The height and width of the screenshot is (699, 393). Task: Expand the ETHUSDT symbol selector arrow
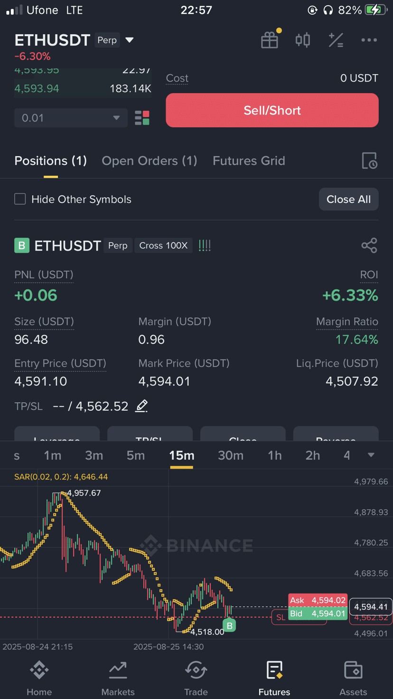pos(129,40)
